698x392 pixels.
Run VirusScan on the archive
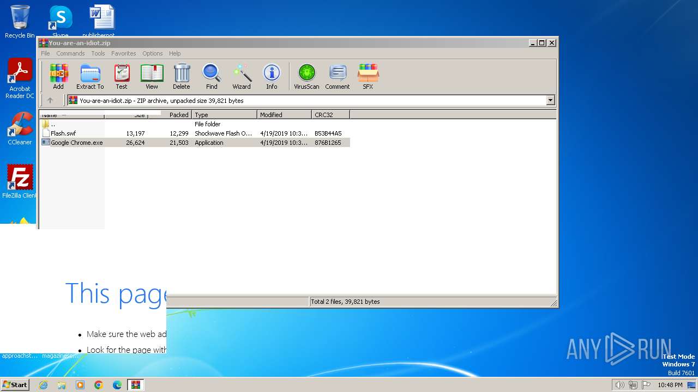pos(306,76)
